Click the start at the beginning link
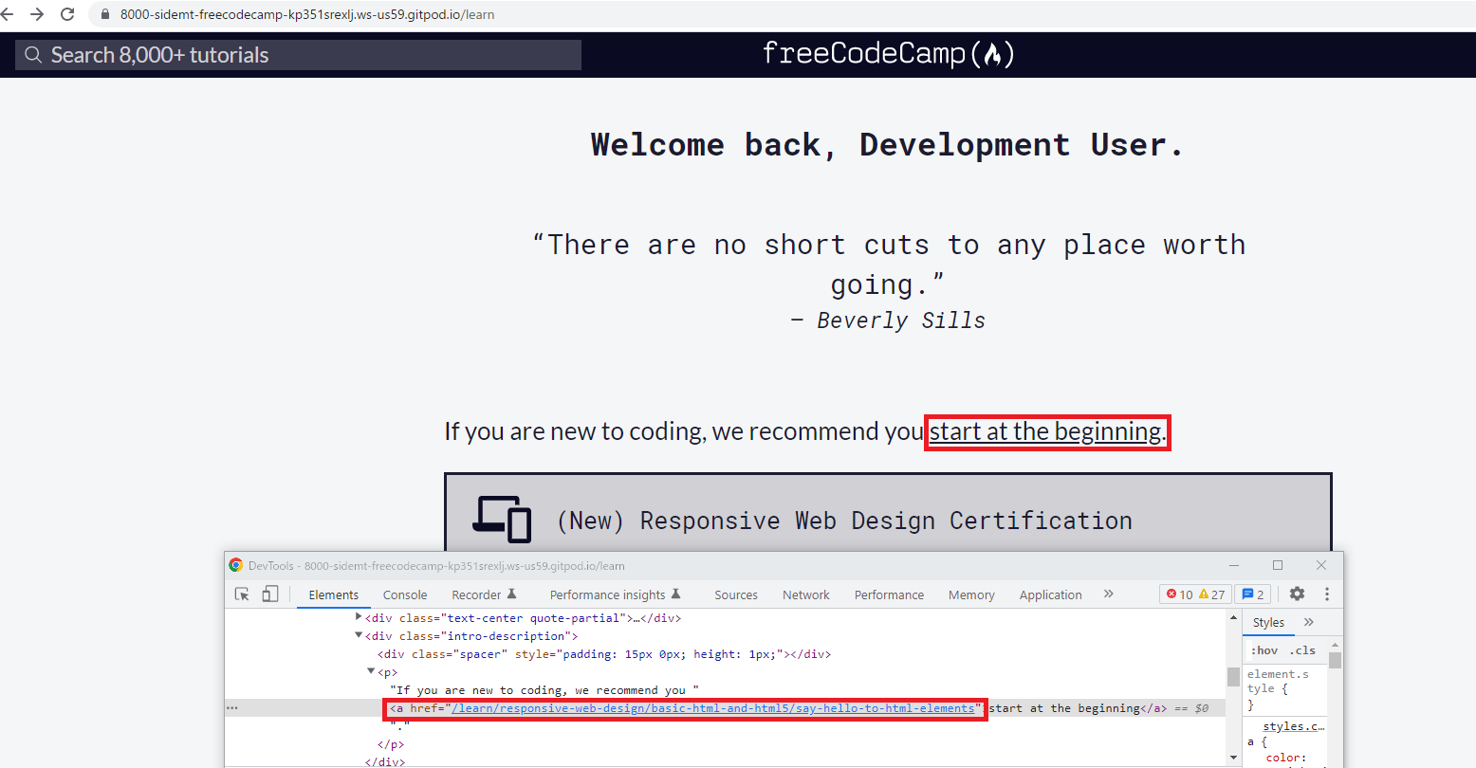 (1043, 431)
